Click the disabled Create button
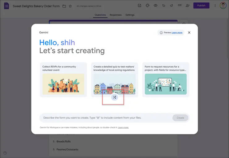Viewport: 229px width, 158px height. 180,118
